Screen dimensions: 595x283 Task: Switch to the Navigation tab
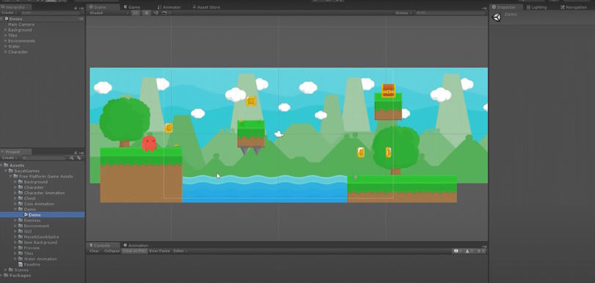574,7
